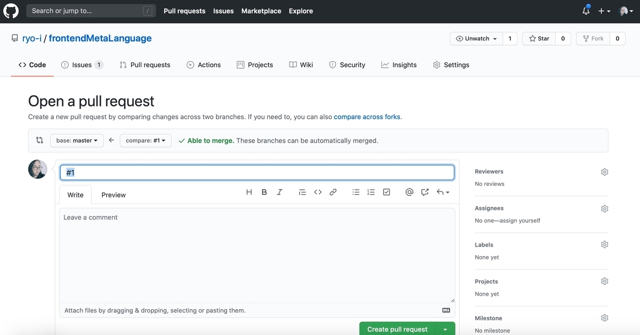This screenshot has width=640, height=335.
Task: Open the Markdown supported icon link
Action: pyautogui.click(x=446, y=311)
